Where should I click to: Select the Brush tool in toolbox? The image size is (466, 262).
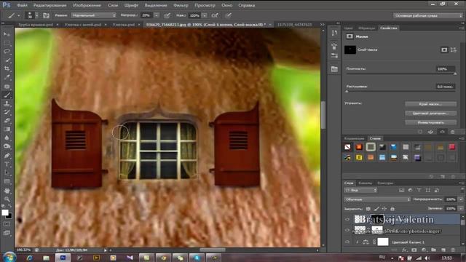[x=7, y=95]
